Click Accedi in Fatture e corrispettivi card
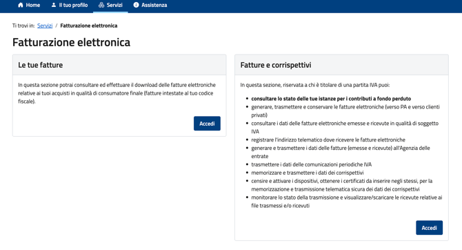 coord(429,228)
